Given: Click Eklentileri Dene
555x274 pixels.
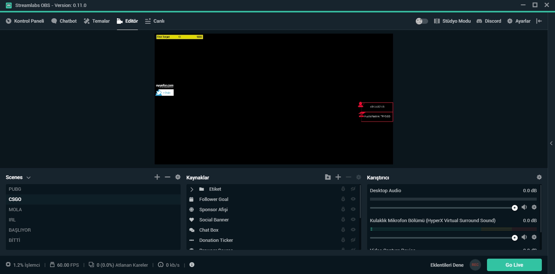Looking at the screenshot, I should (x=447, y=265).
